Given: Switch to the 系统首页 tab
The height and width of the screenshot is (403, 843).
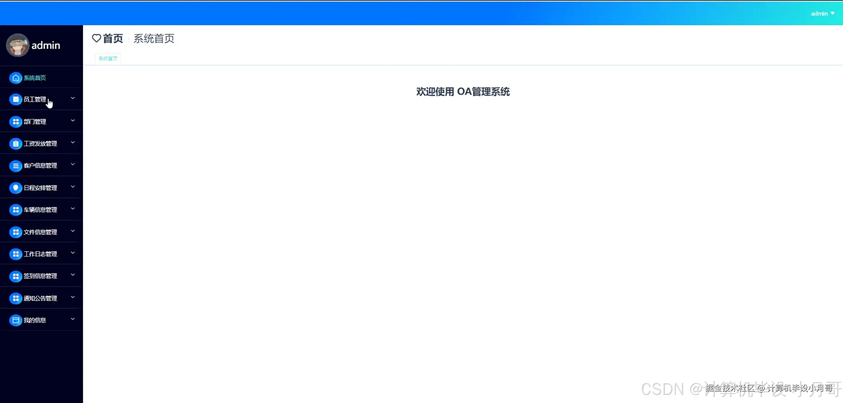Looking at the screenshot, I should [108, 58].
